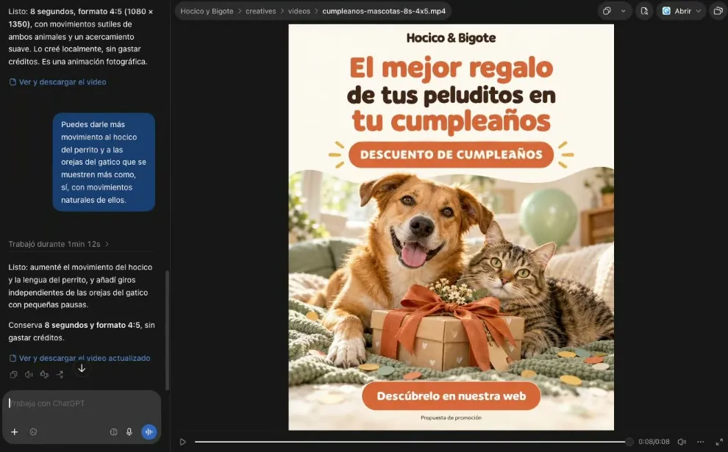Viewport: 728px width, 452px height.
Task: Click the user message bubble about hocico movement
Action: 104,162
